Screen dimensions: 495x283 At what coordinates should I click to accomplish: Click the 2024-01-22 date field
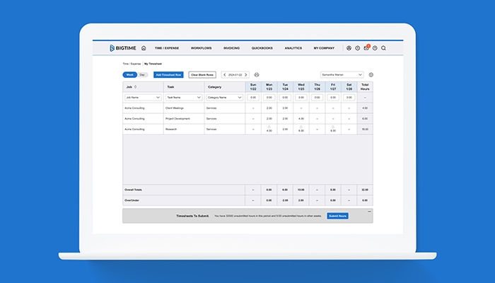(x=235, y=75)
